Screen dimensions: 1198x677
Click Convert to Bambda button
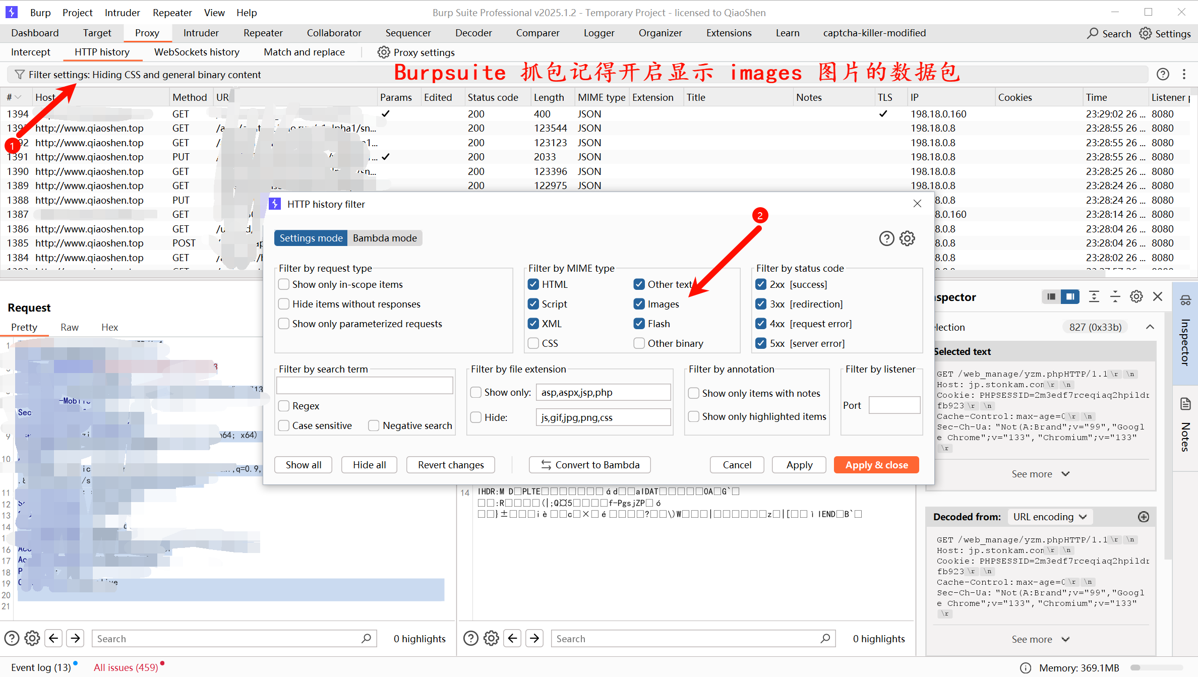[589, 465]
